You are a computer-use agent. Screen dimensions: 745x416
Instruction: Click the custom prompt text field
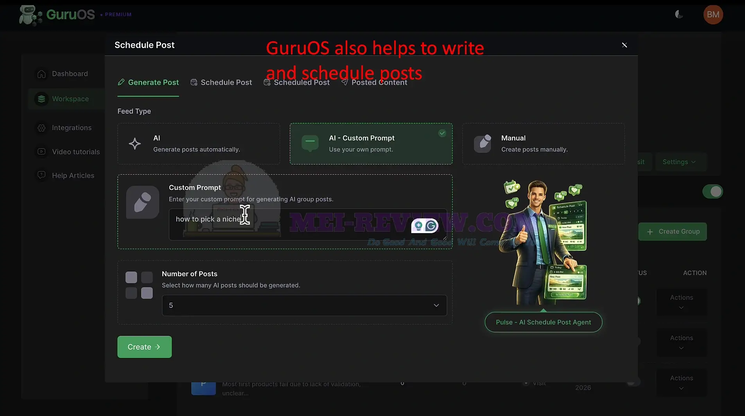[308, 225]
